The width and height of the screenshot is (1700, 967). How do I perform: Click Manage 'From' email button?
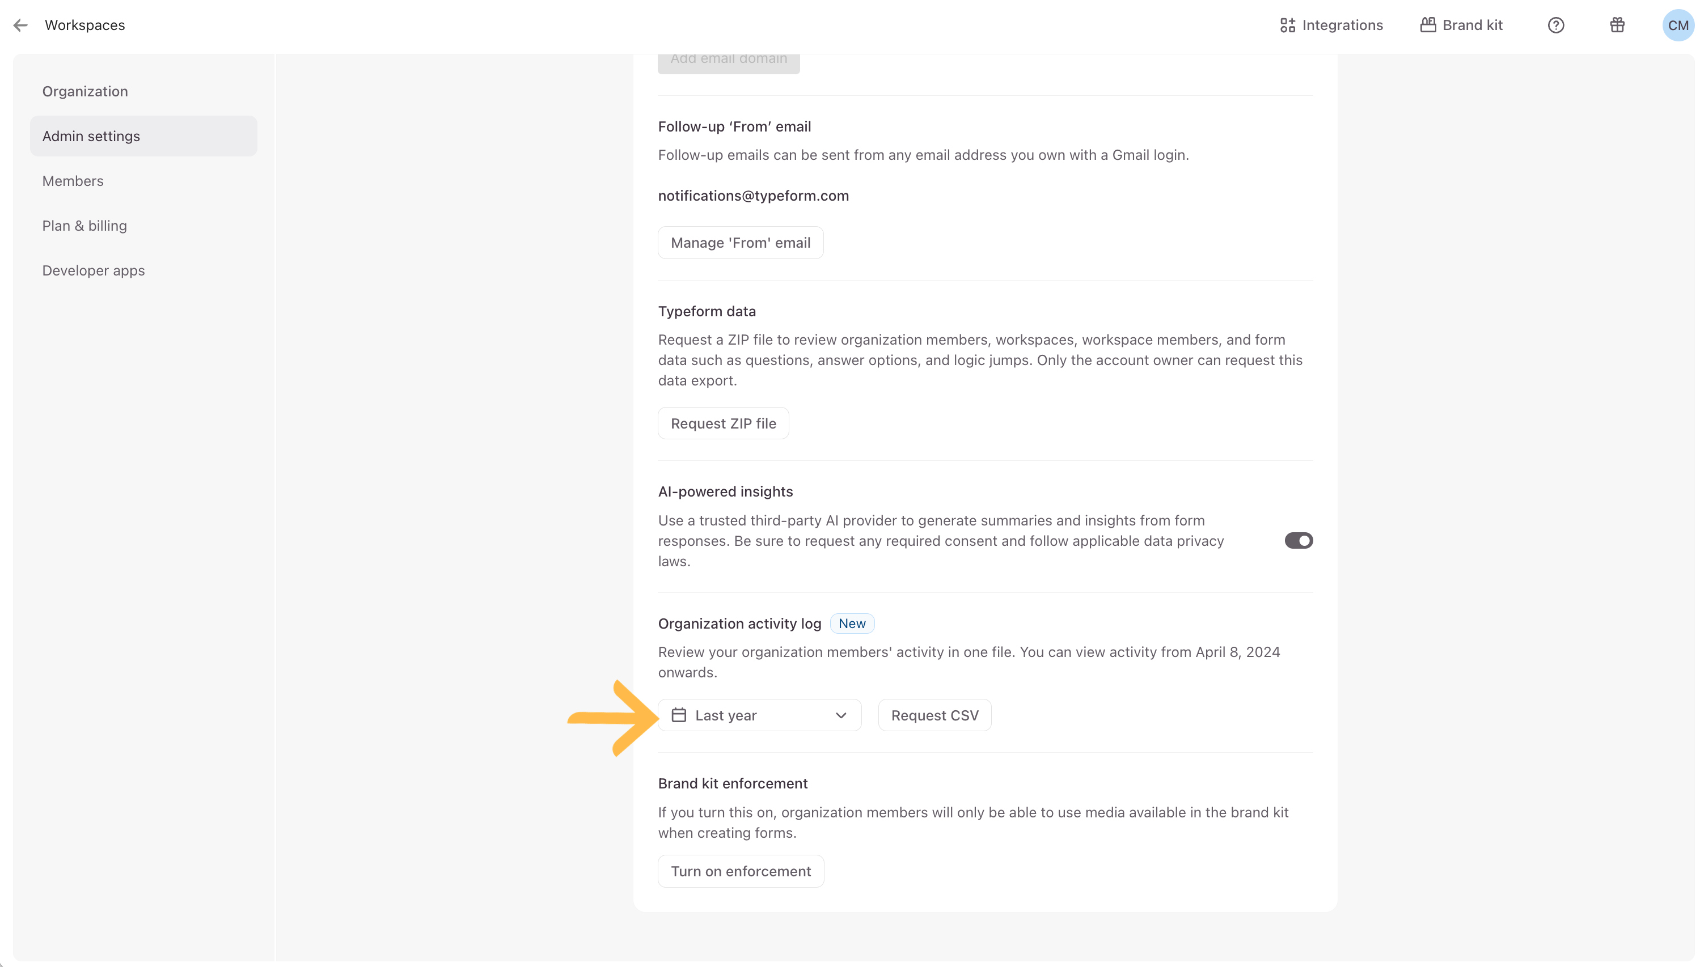tap(740, 243)
